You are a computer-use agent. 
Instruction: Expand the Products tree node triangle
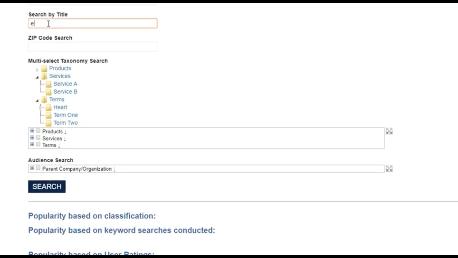(x=37, y=70)
